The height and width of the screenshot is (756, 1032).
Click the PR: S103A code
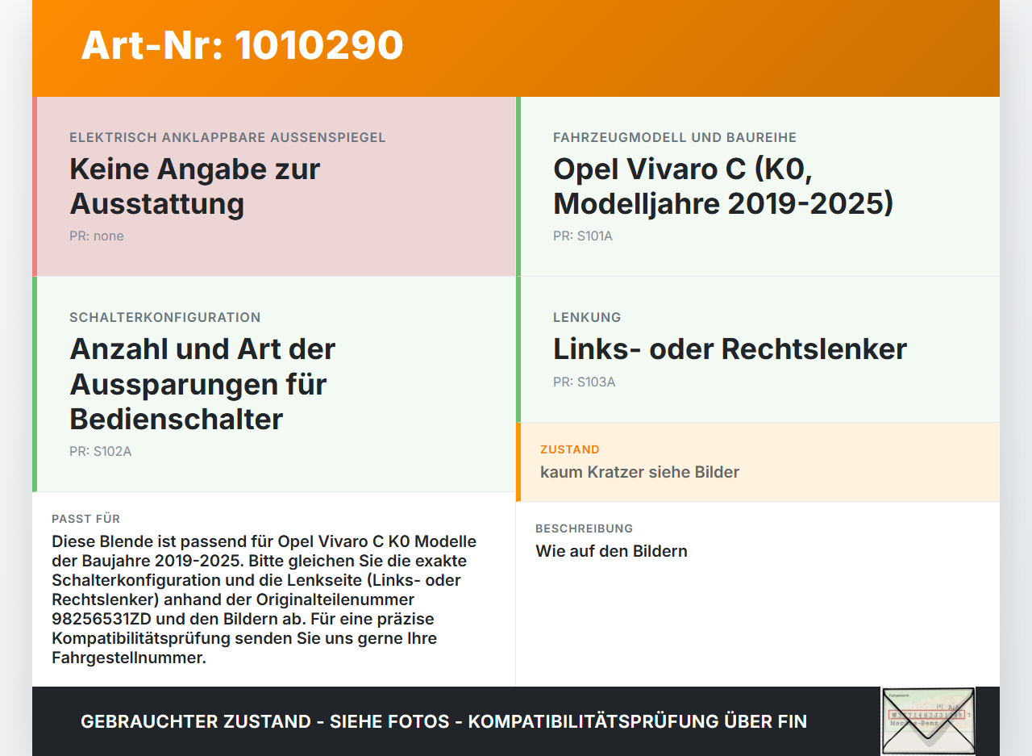click(x=584, y=382)
